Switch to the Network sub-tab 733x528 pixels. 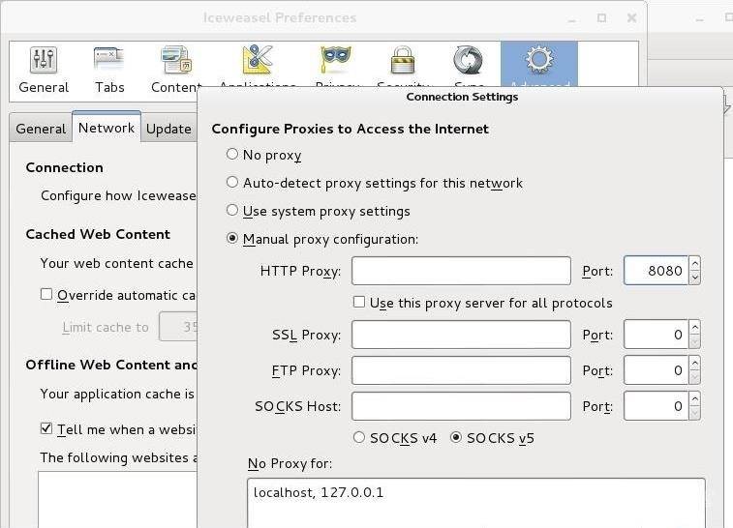pos(107,127)
